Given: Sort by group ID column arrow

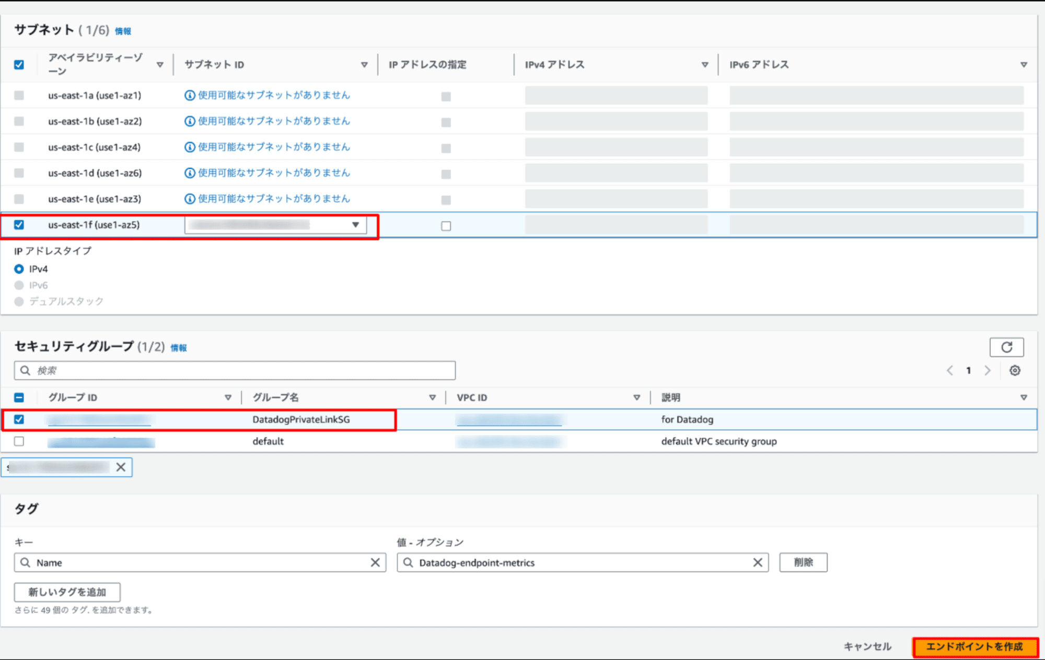Looking at the screenshot, I should (x=228, y=397).
